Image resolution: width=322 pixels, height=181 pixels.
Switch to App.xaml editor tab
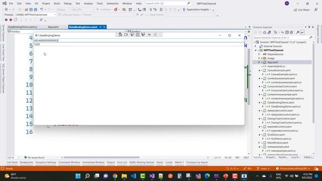pos(53,27)
